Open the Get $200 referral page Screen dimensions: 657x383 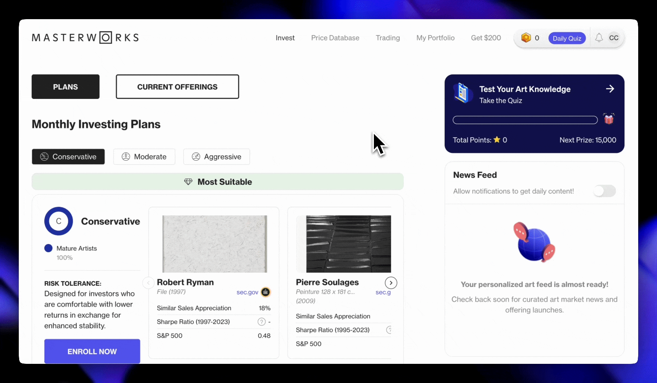point(486,38)
